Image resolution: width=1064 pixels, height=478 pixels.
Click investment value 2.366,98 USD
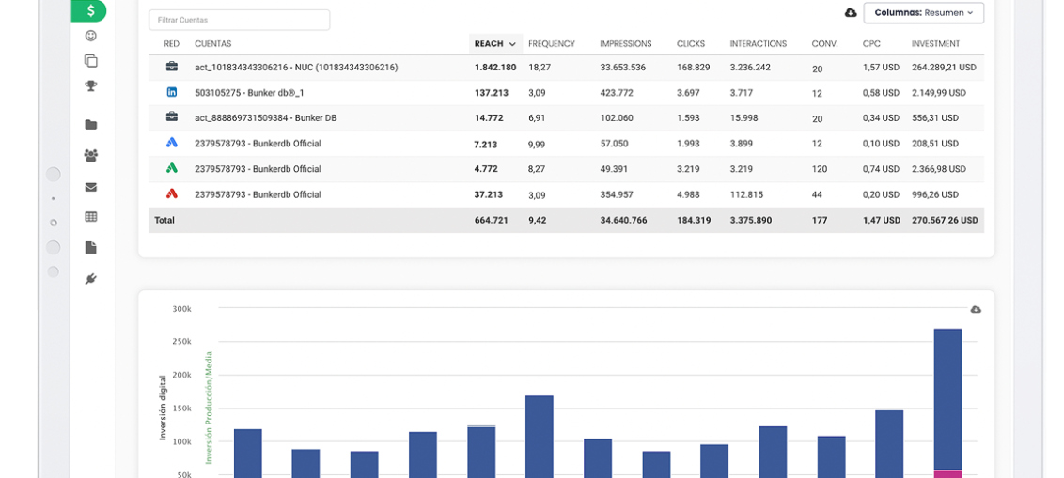click(938, 169)
